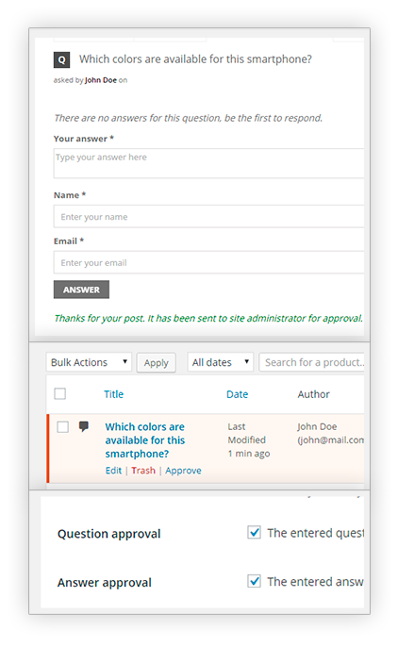The width and height of the screenshot is (398, 647).
Task: Uncheck the Answer approval checkbox
Action: click(x=254, y=581)
